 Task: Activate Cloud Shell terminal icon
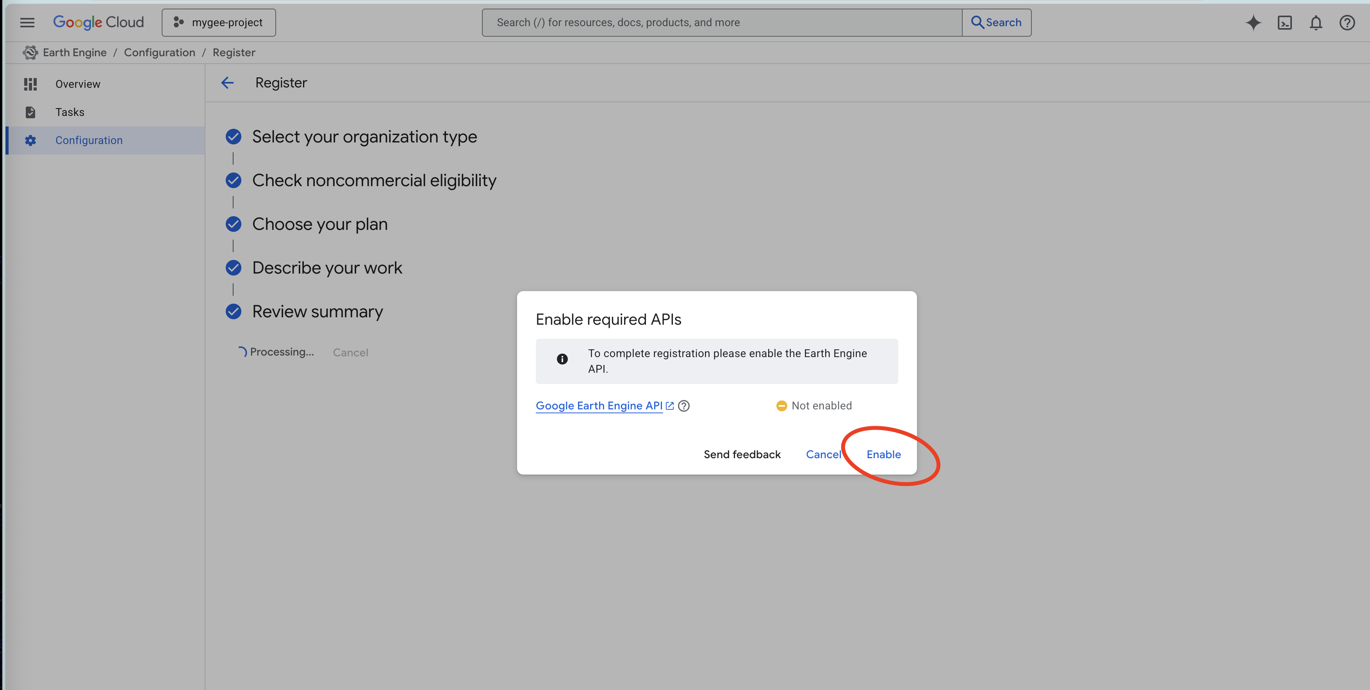tap(1284, 22)
